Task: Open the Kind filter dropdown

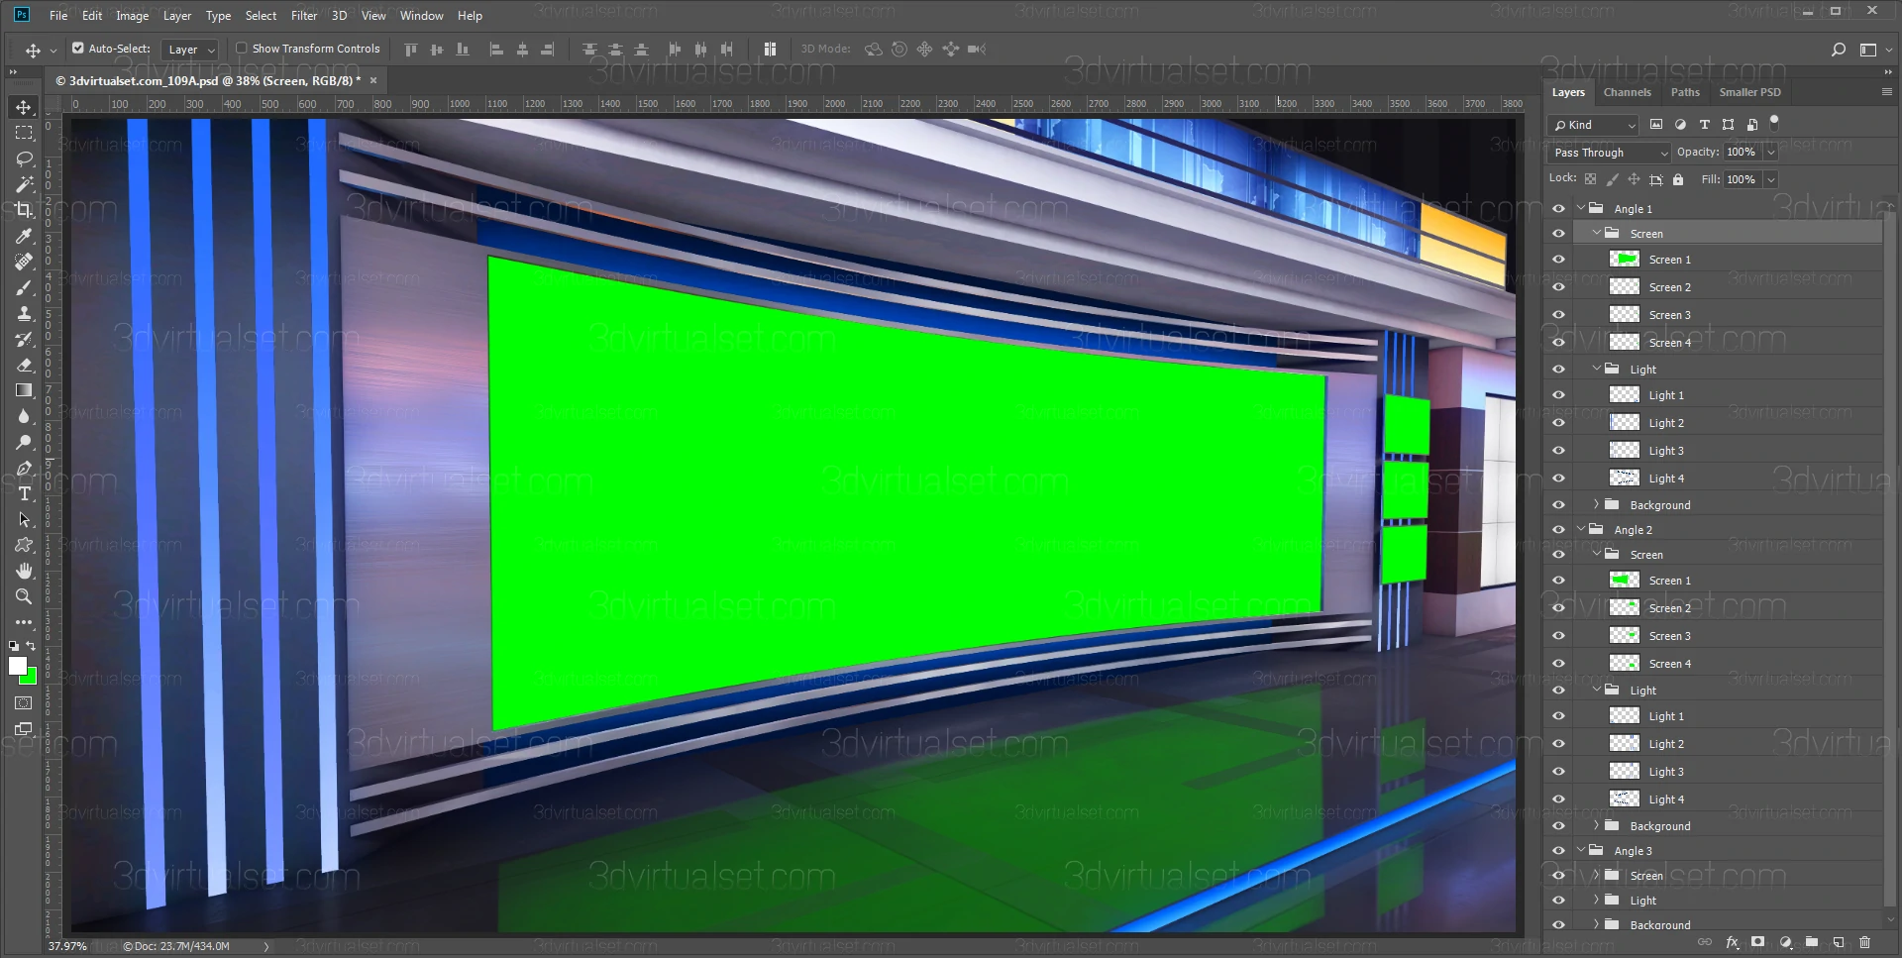Action: [1593, 125]
